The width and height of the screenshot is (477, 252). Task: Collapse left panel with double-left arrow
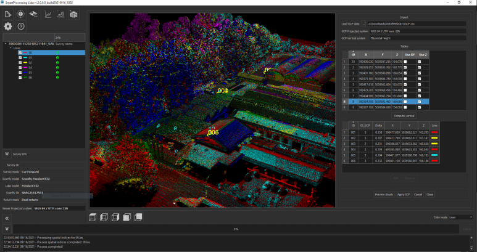(x=7, y=218)
